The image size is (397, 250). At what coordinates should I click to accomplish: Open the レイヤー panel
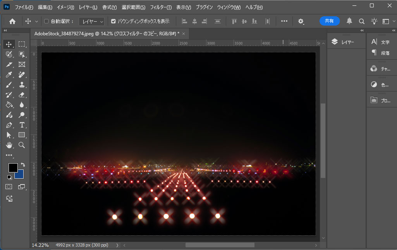(x=347, y=42)
